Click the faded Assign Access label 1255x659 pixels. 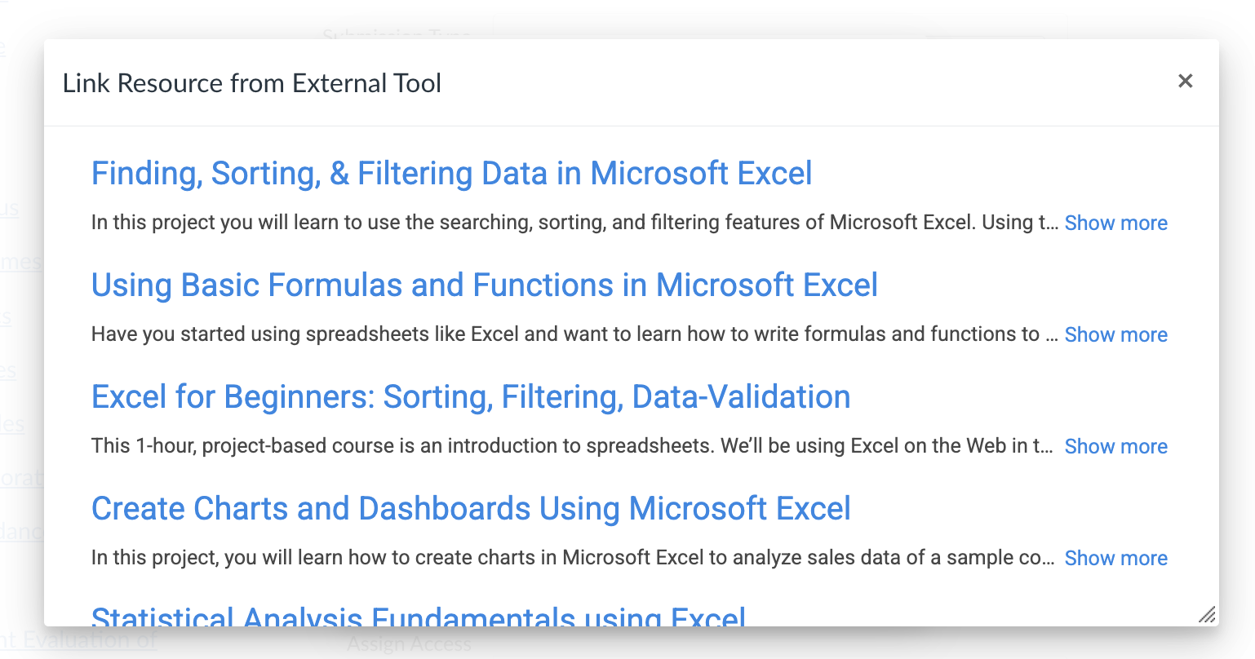tap(409, 644)
